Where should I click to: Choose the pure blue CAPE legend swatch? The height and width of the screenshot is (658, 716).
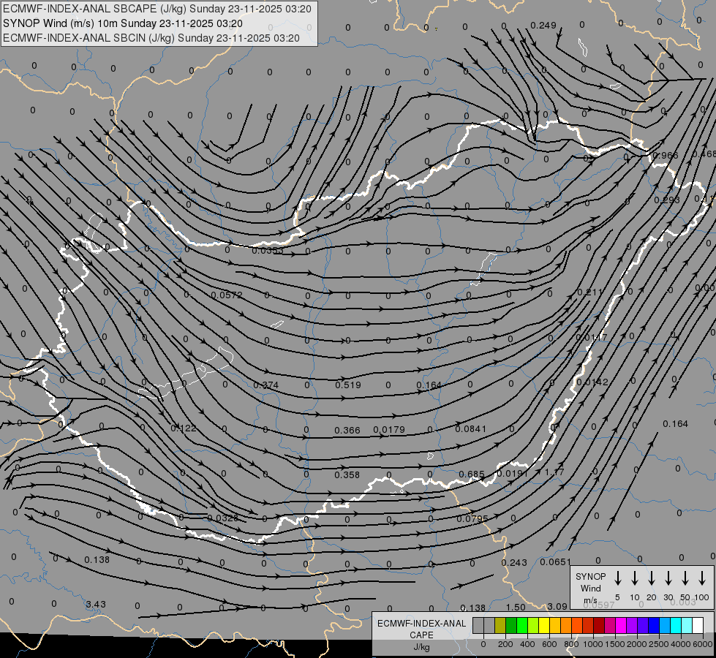(653, 625)
